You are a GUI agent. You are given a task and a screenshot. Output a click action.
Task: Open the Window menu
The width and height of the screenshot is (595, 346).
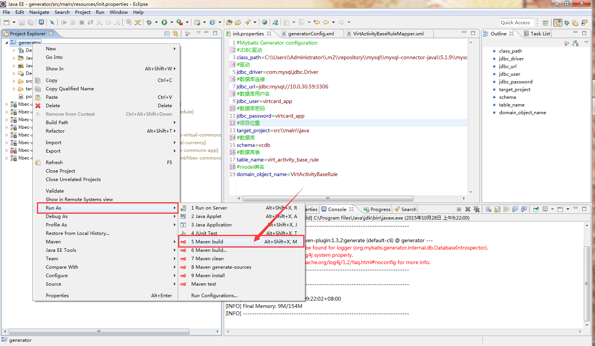click(x=119, y=12)
